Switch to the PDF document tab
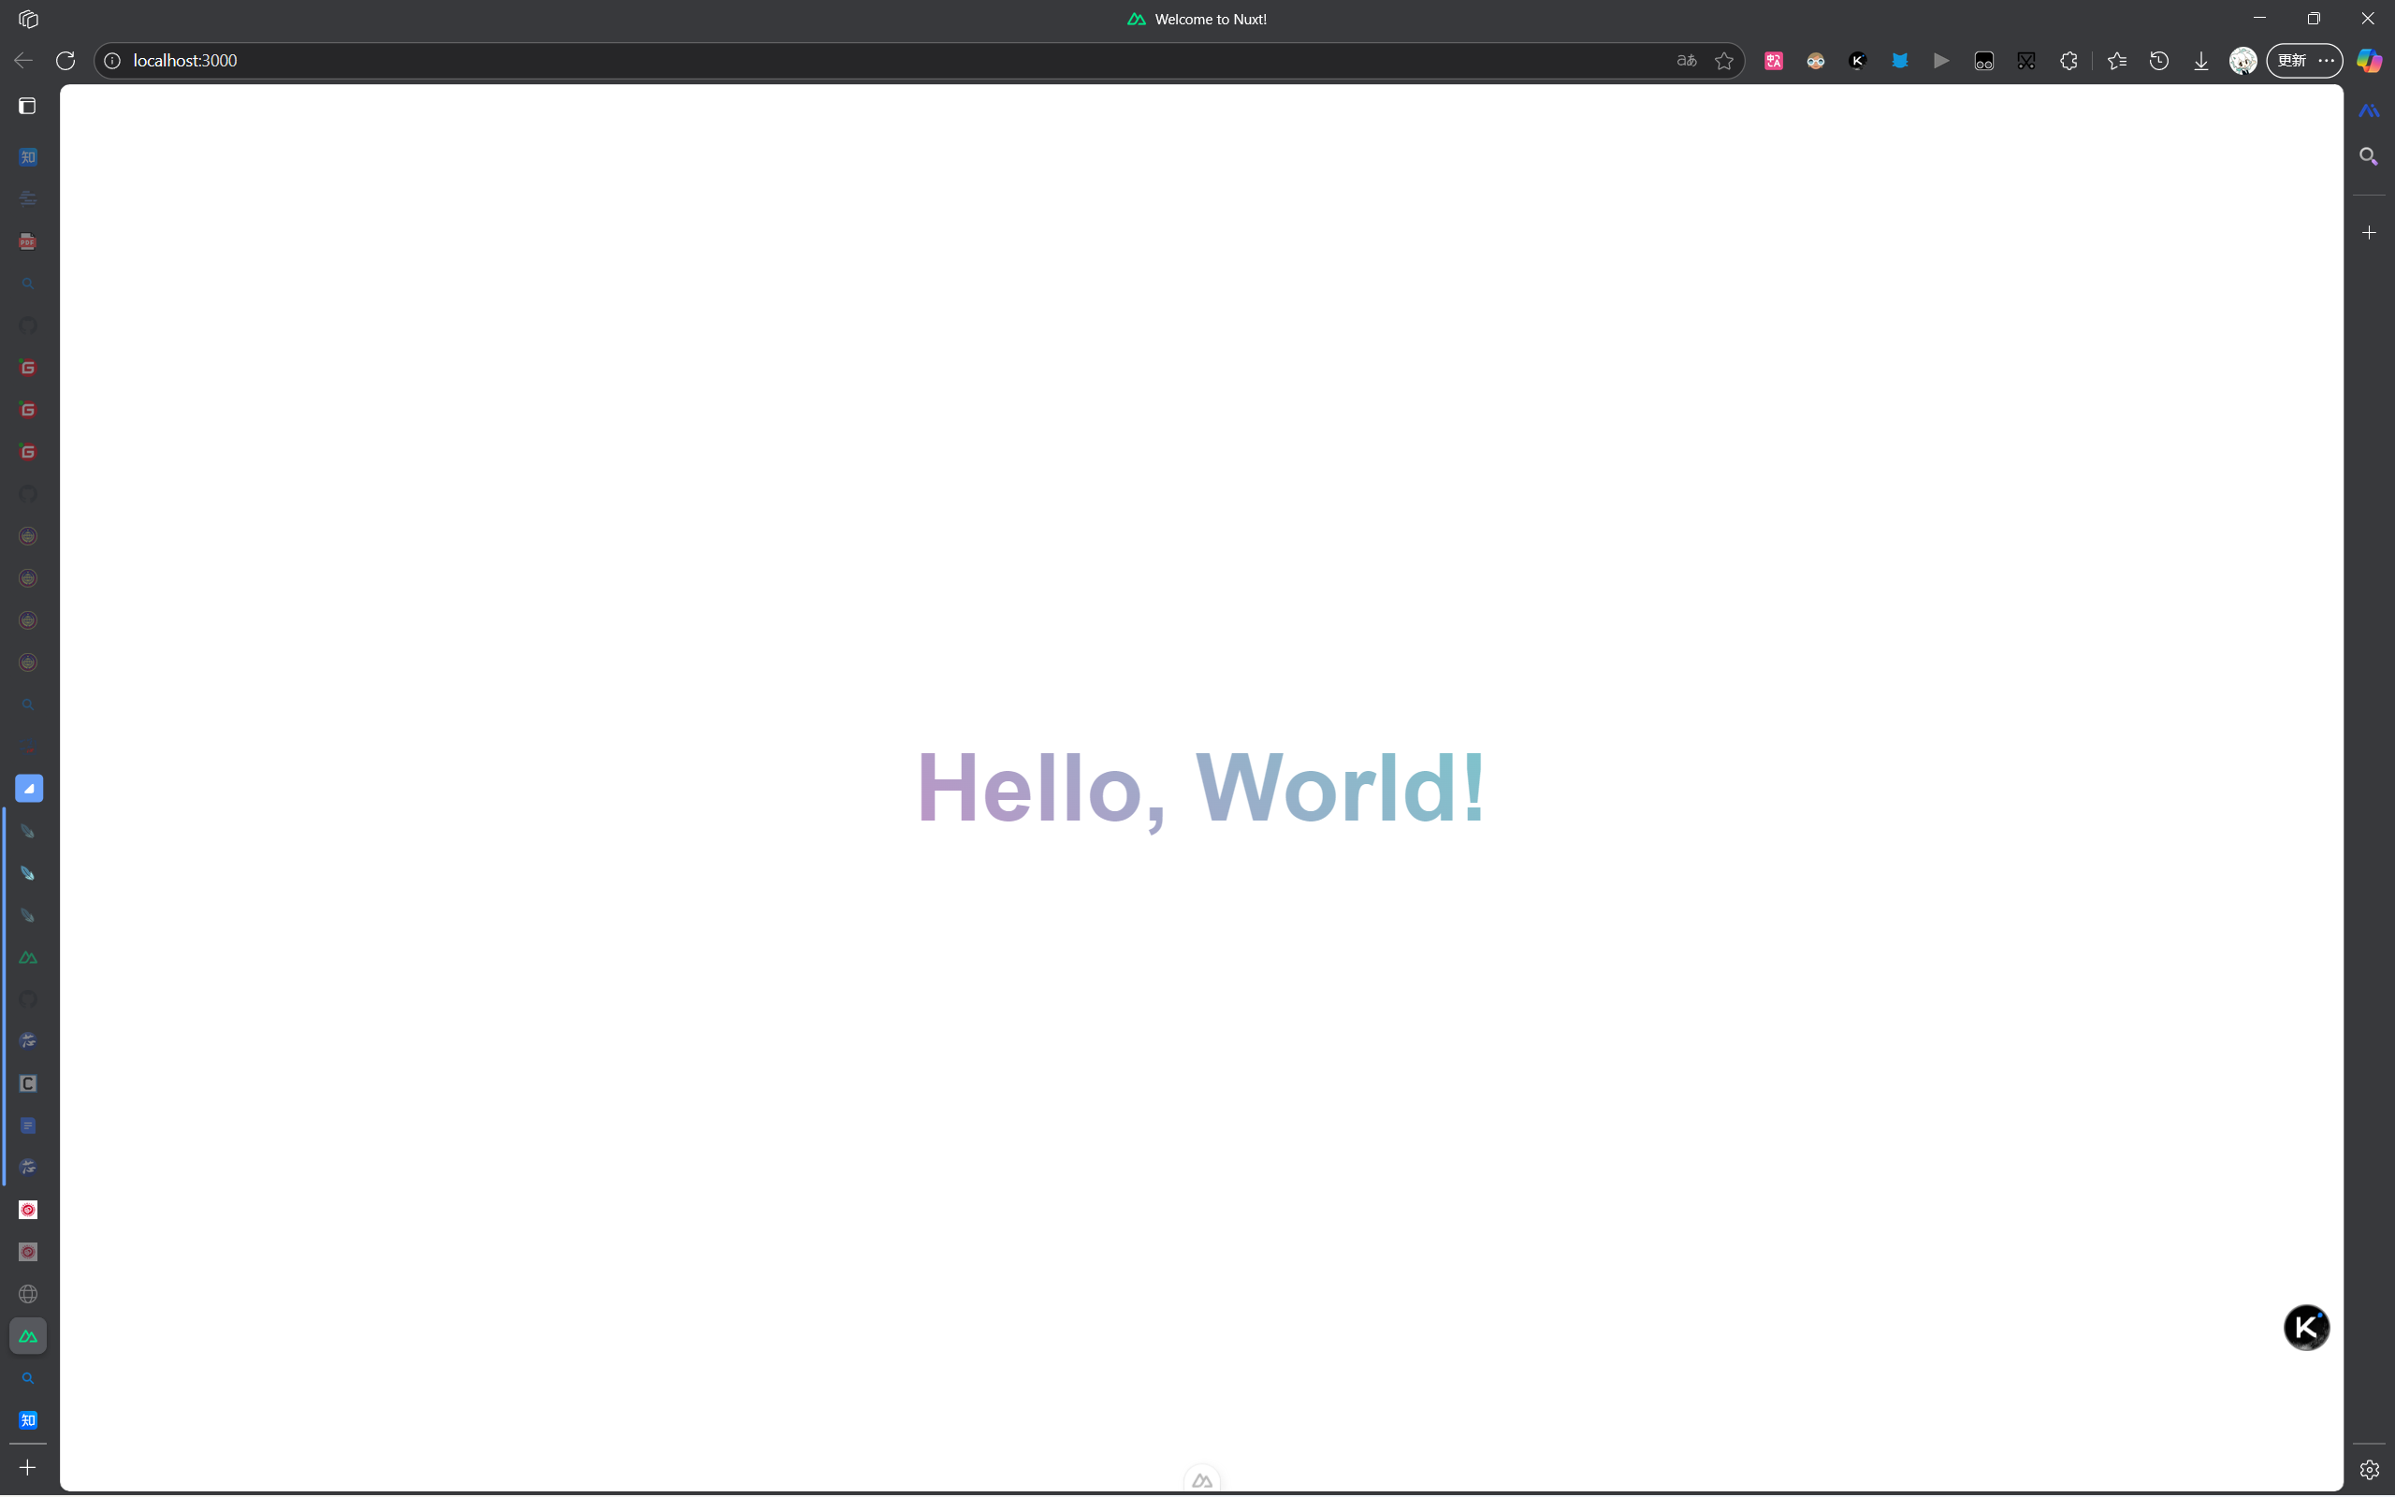Screen dimensions: 2395x1497 [x=29, y=240]
